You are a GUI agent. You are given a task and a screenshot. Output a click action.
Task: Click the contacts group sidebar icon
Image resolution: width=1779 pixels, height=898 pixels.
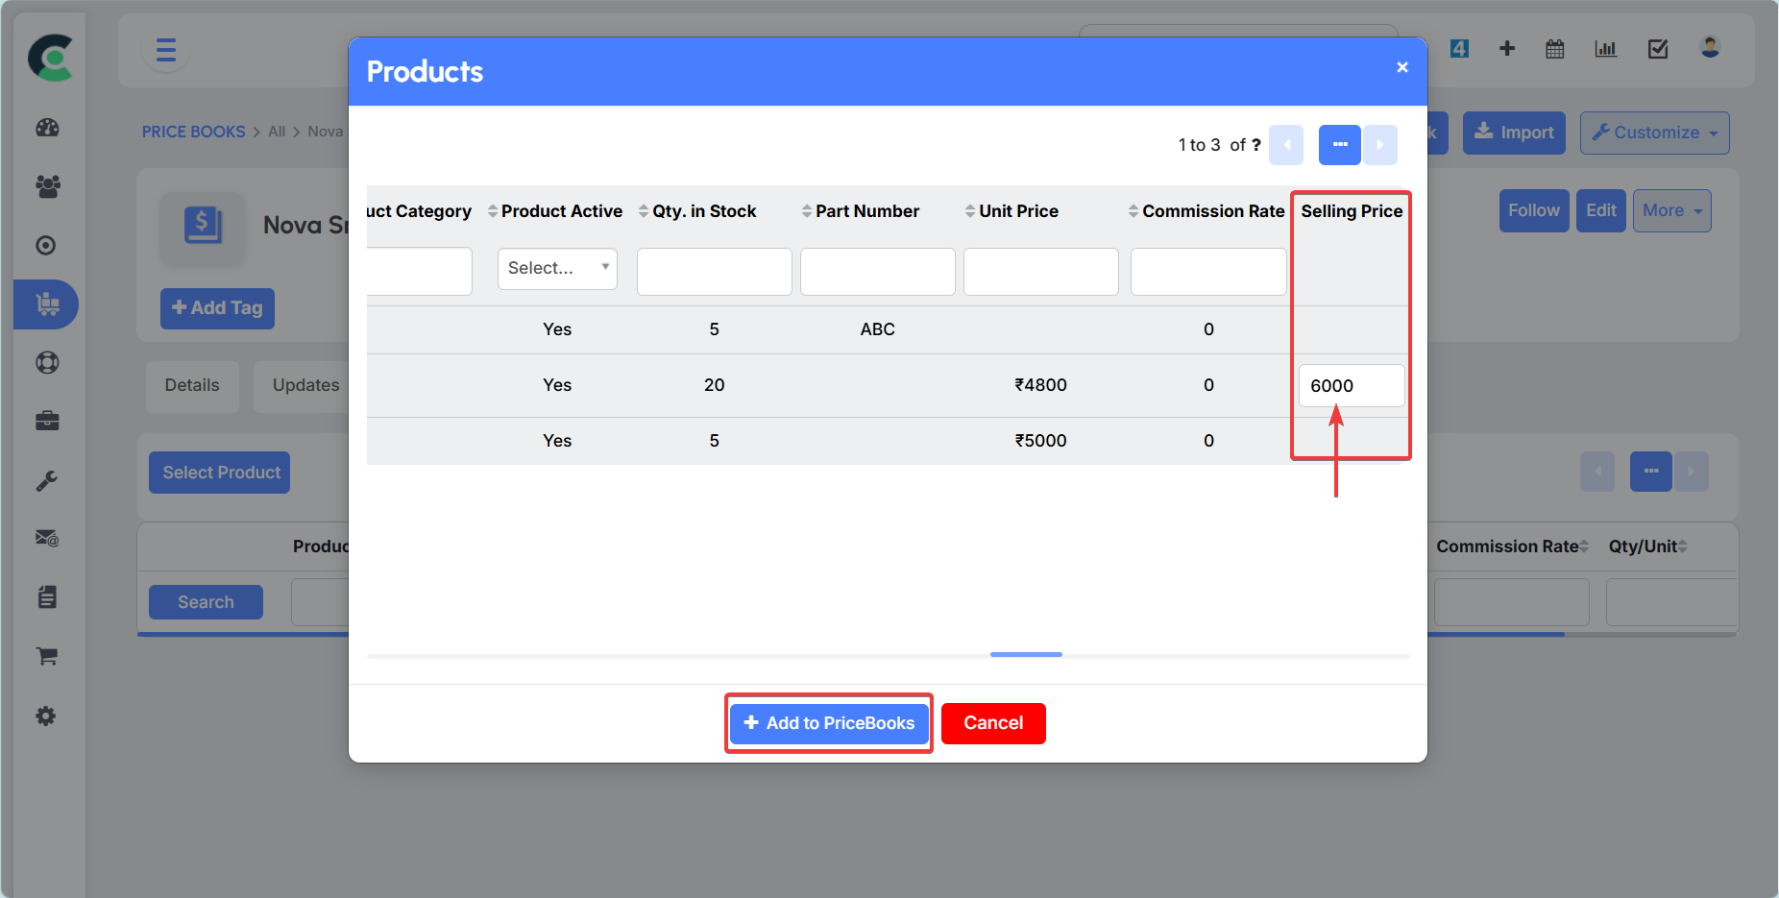47,186
